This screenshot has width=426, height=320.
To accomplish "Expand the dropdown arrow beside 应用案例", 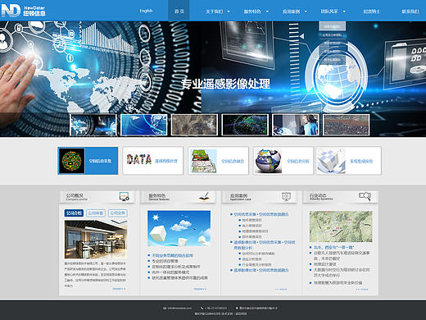I will click(306, 11).
